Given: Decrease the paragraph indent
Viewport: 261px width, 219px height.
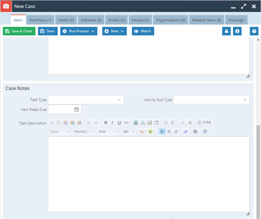Looking at the screenshot, I should (183, 123).
